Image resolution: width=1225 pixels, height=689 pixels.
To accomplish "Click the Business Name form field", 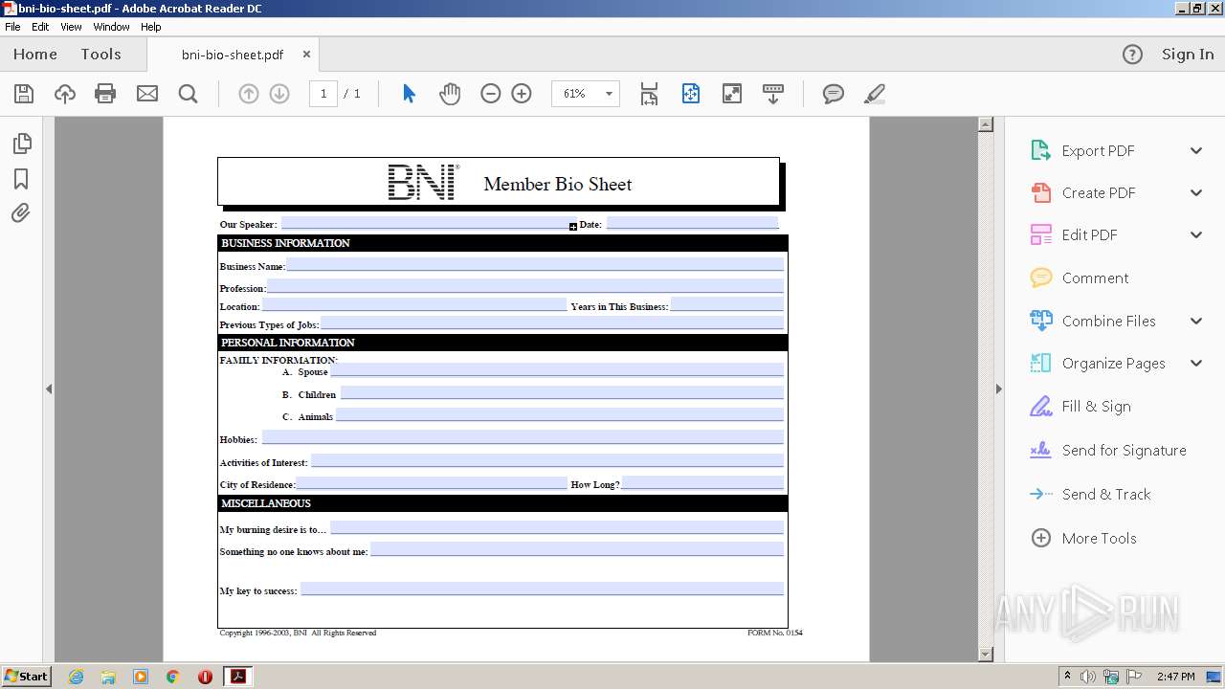I will (x=535, y=264).
